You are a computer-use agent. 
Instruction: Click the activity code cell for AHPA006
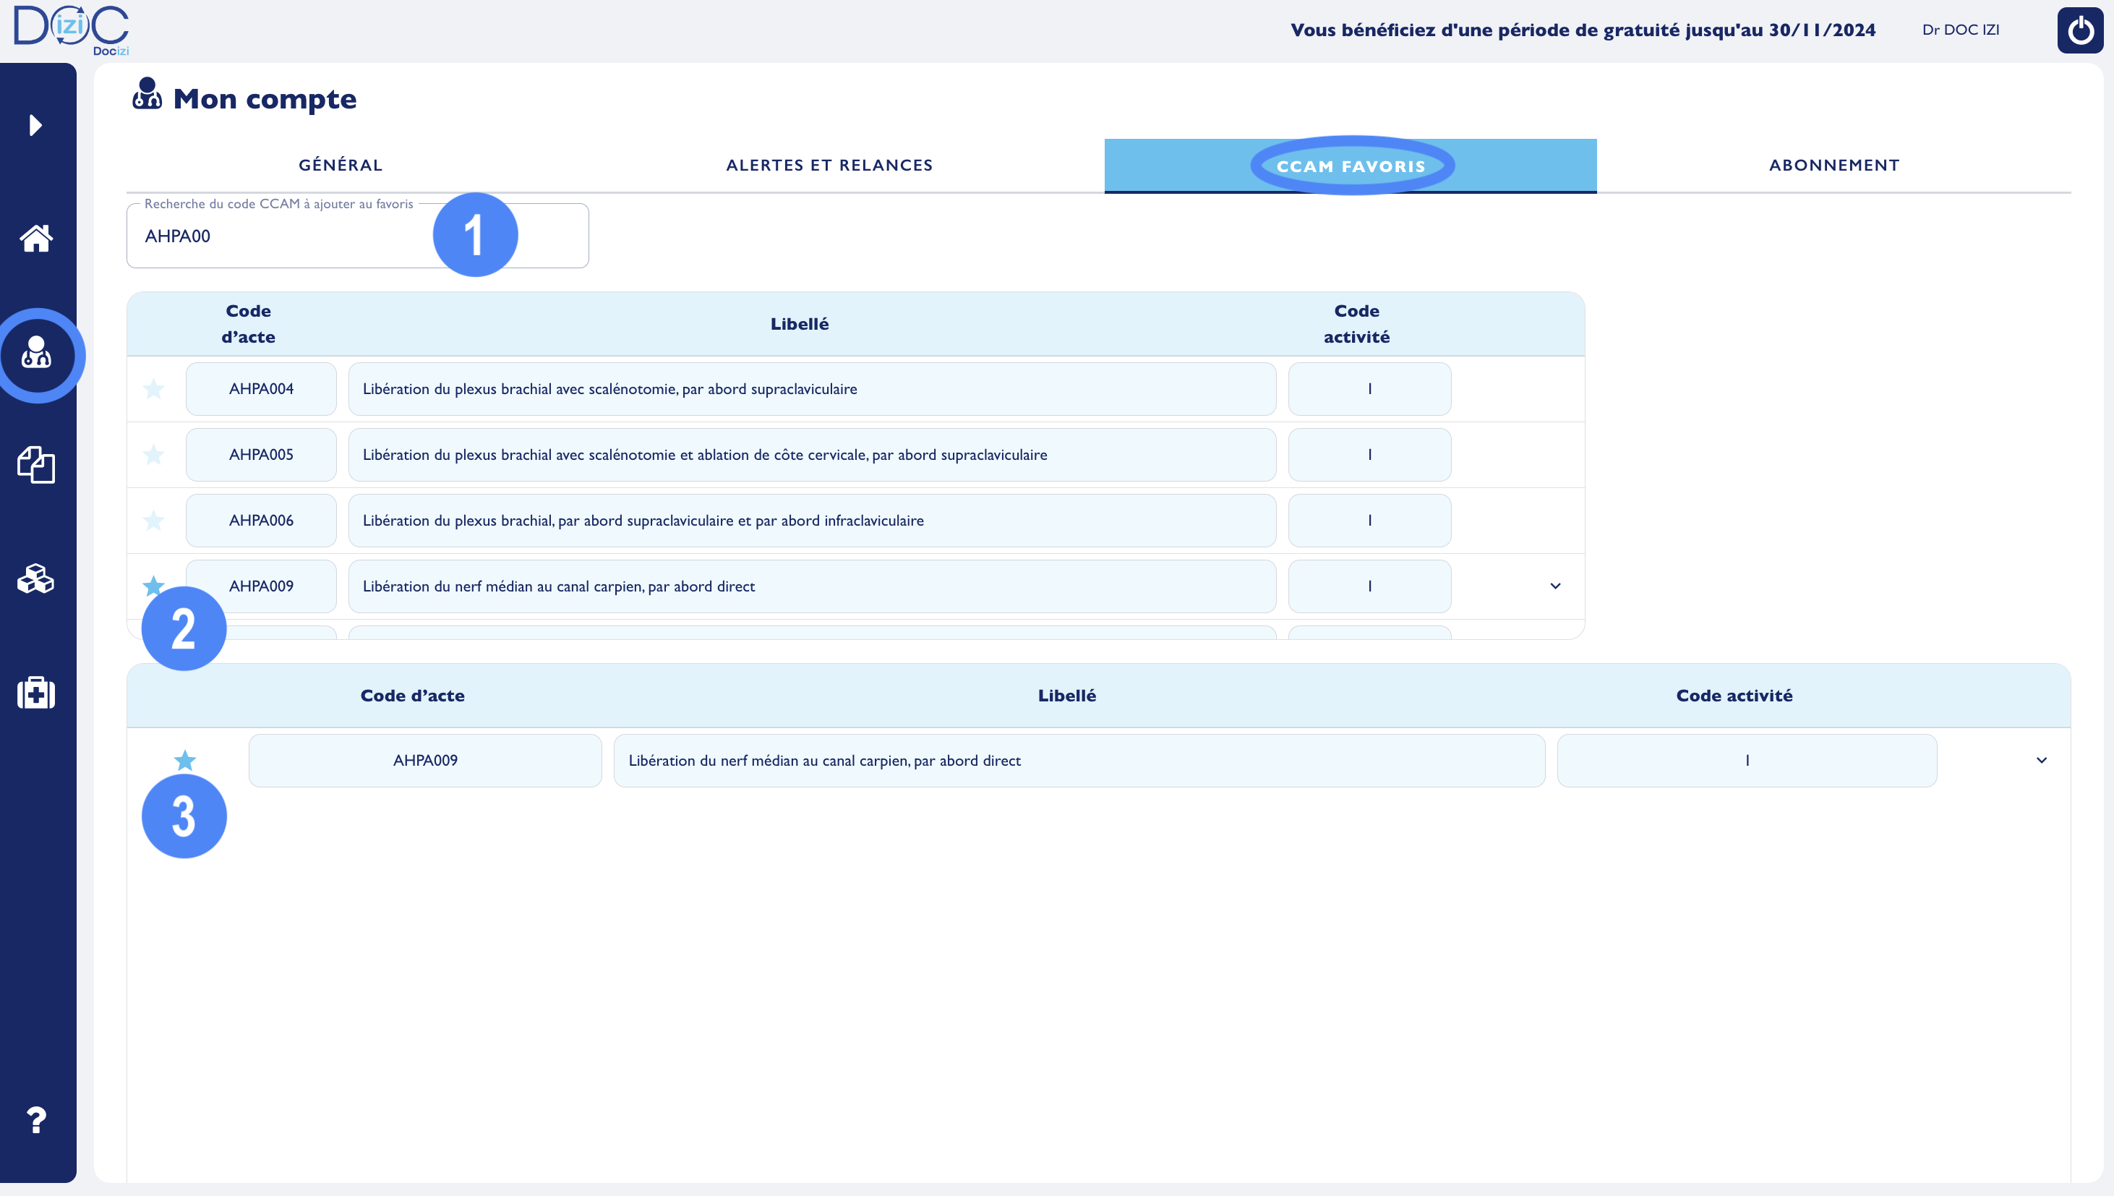(x=1369, y=520)
